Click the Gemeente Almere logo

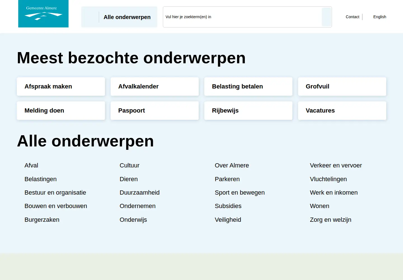click(x=43, y=14)
